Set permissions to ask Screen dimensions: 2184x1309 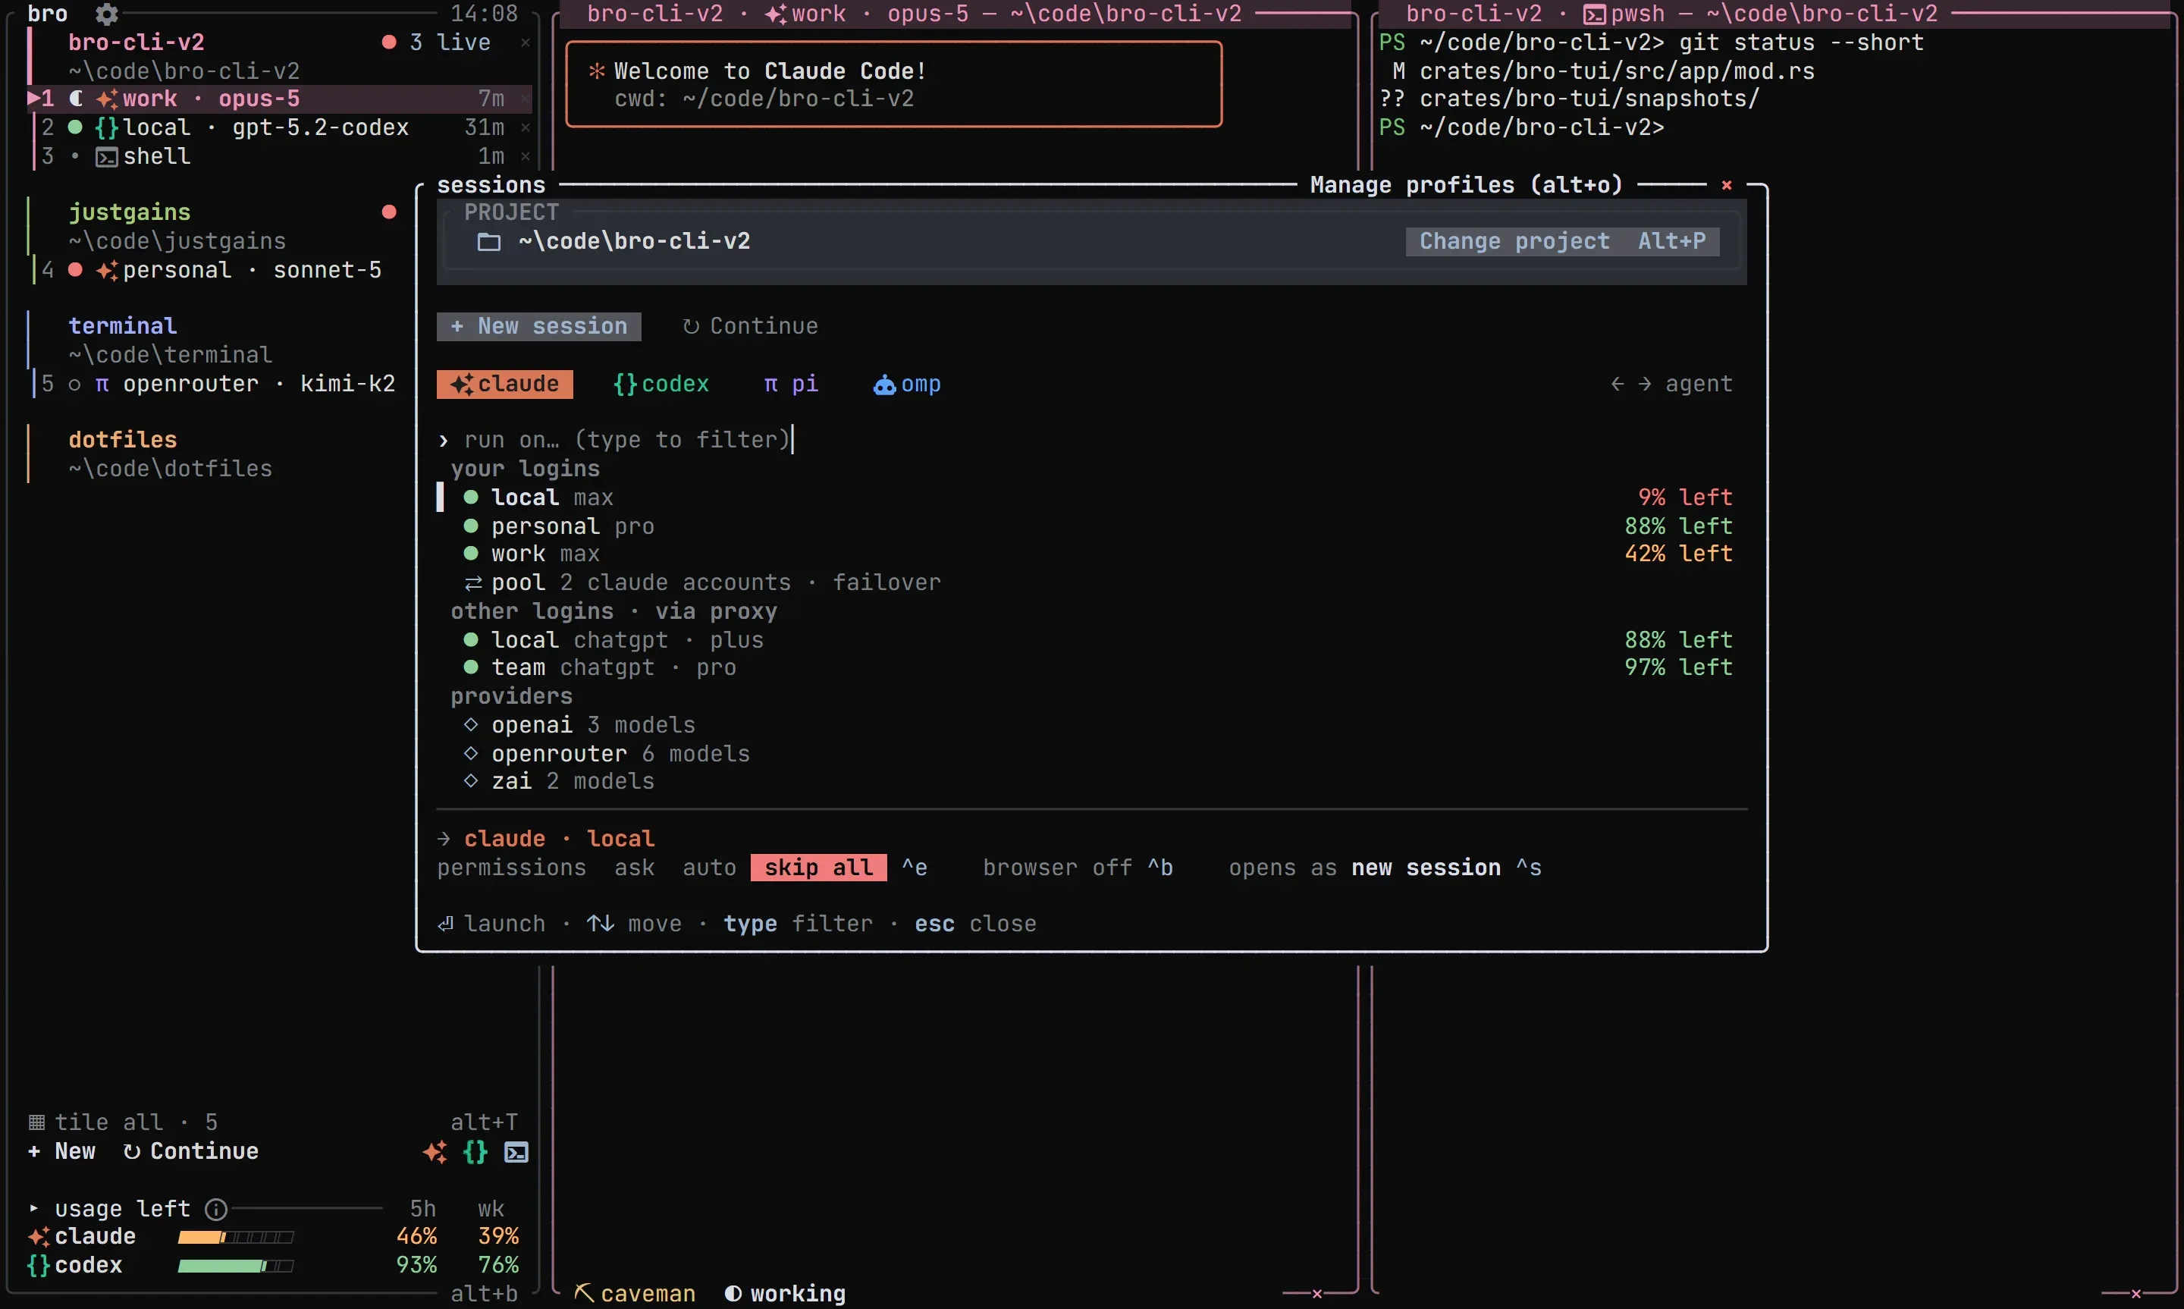coord(635,868)
